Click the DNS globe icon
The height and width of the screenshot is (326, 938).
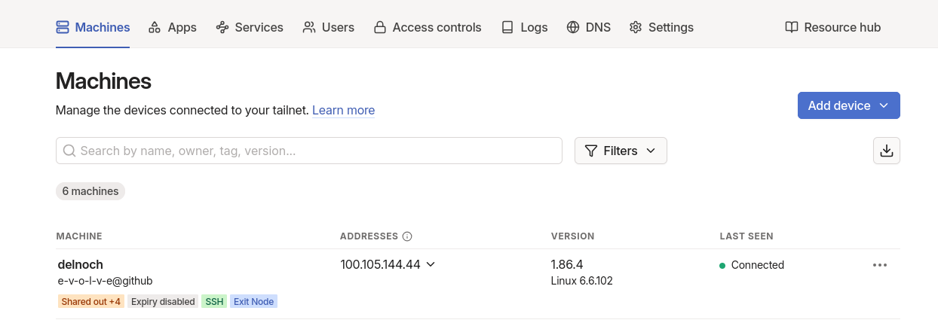(x=573, y=27)
